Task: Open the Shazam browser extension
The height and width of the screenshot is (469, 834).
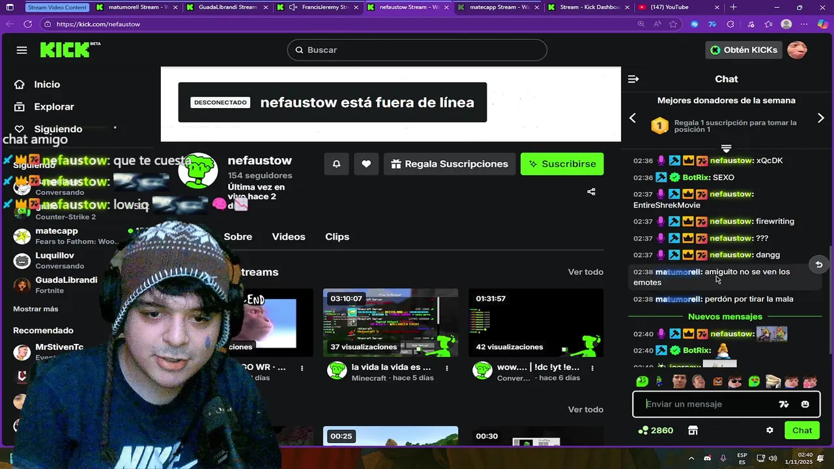Action: coord(694,24)
